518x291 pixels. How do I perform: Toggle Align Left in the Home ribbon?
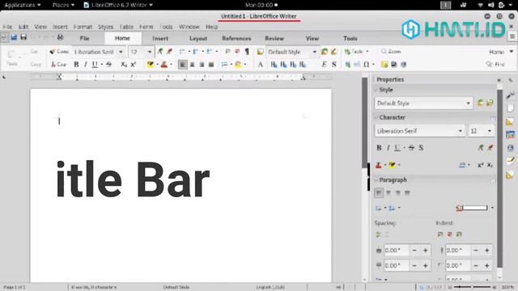pos(182,65)
